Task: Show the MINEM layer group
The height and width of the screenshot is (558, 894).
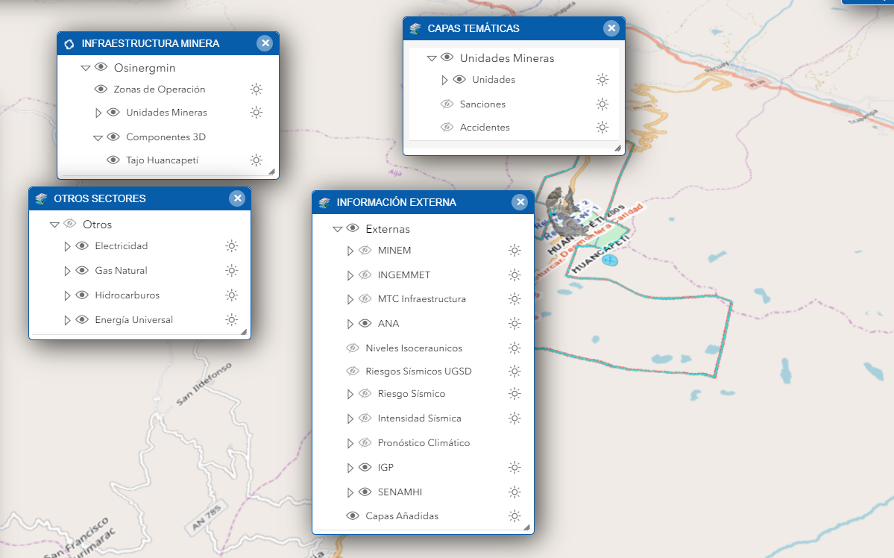Action: pos(365,251)
